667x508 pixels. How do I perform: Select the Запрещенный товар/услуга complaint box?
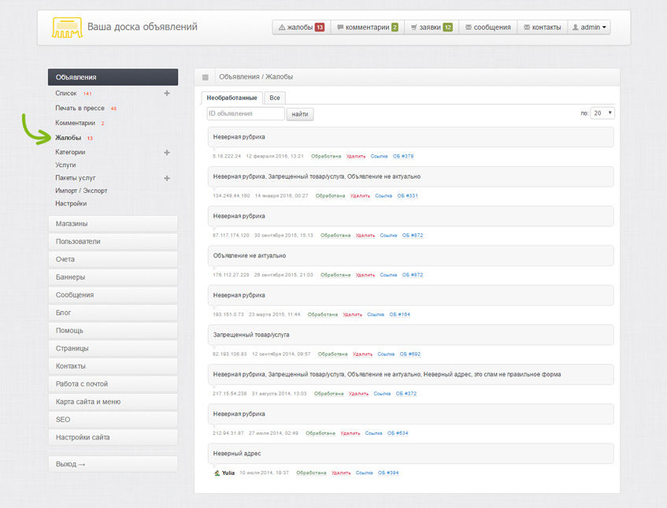(410, 335)
